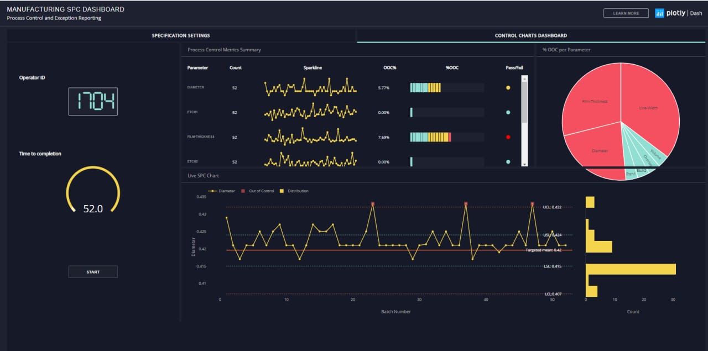Click the longest histogram bar near LSL
This screenshot has height=351, width=708.
[631, 269]
